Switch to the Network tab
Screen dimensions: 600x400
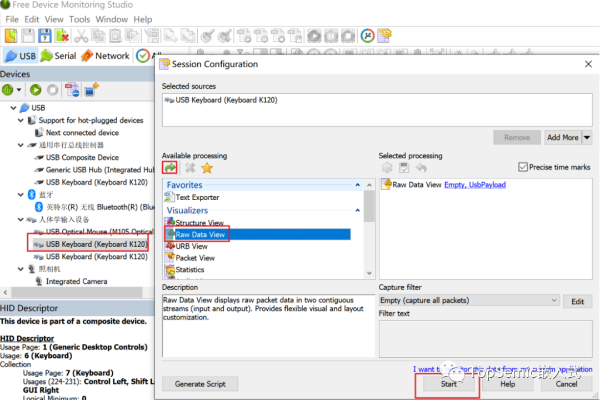[x=105, y=56]
